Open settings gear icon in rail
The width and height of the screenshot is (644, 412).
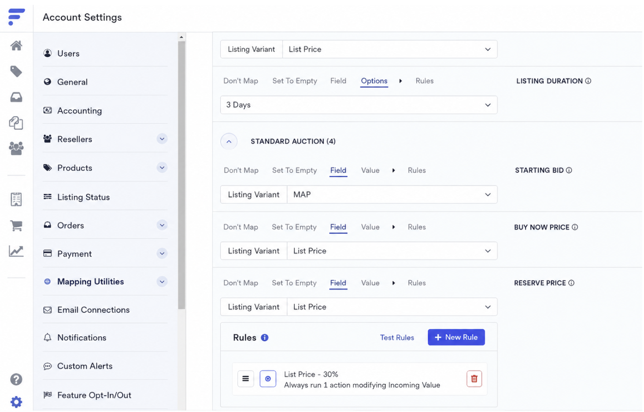pos(16,402)
